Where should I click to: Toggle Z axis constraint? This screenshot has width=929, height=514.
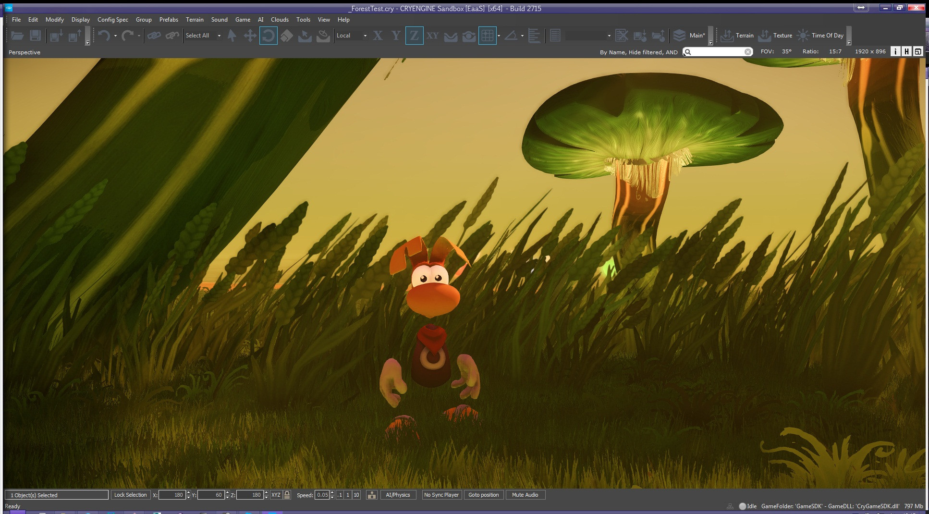(x=414, y=36)
